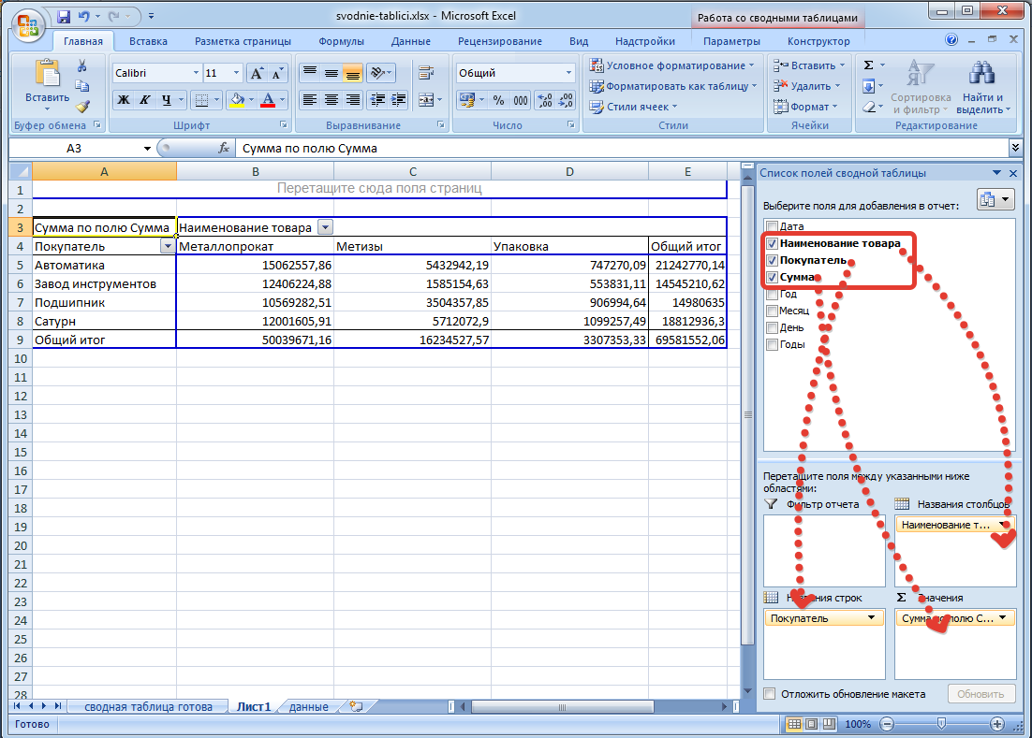The width and height of the screenshot is (1032, 738).
Task: Switch to sheet tab данные
Action: (309, 706)
